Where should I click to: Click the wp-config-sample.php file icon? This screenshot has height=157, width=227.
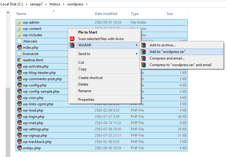pyautogui.click(x=19, y=92)
